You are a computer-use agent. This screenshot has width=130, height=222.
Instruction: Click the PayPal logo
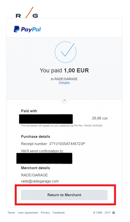coord(27,29)
